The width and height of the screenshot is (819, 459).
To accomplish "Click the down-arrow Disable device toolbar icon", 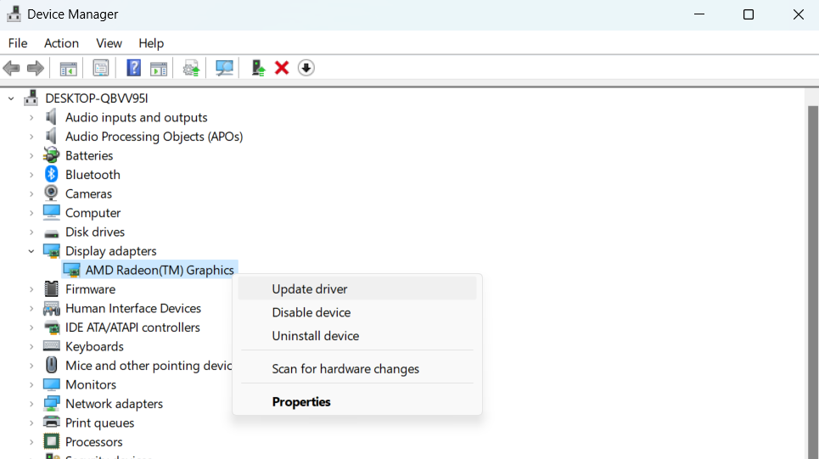I will (x=306, y=68).
